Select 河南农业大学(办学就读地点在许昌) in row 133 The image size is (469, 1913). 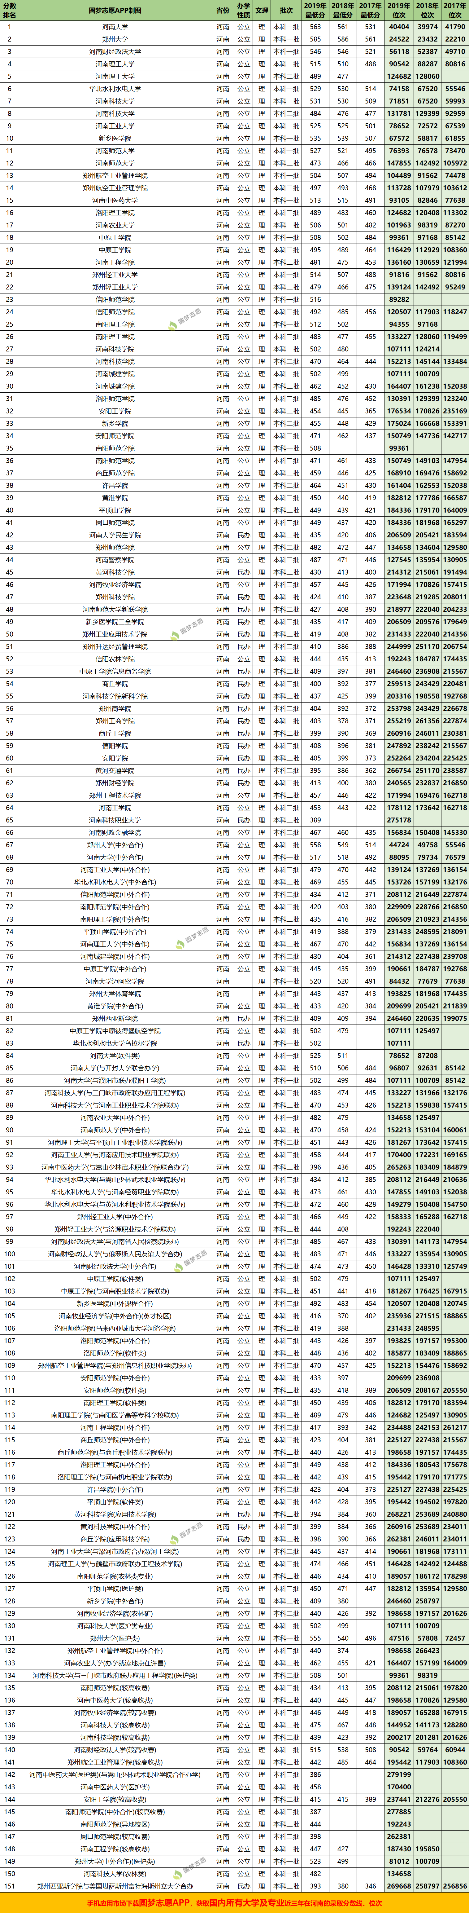point(115,1663)
